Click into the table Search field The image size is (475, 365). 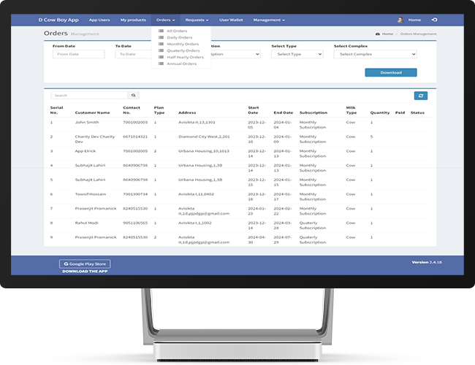click(x=89, y=96)
